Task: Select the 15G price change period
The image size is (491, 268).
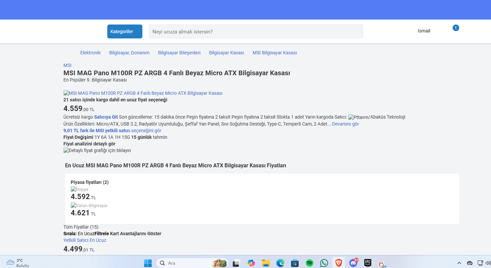Action: click(x=126, y=137)
